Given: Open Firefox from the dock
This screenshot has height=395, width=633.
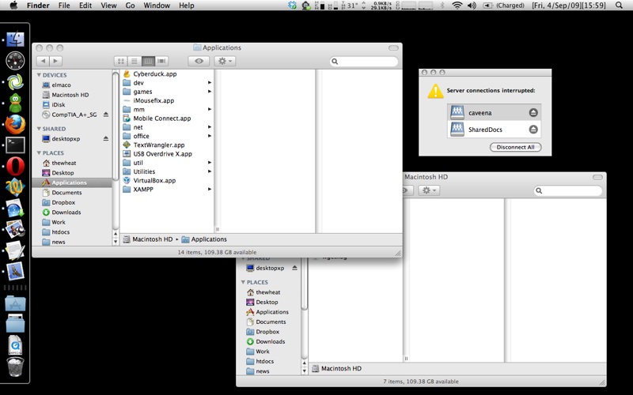Looking at the screenshot, I should click(15, 124).
